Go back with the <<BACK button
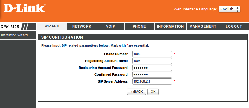Screen dimensions: 249x108 [136, 92]
